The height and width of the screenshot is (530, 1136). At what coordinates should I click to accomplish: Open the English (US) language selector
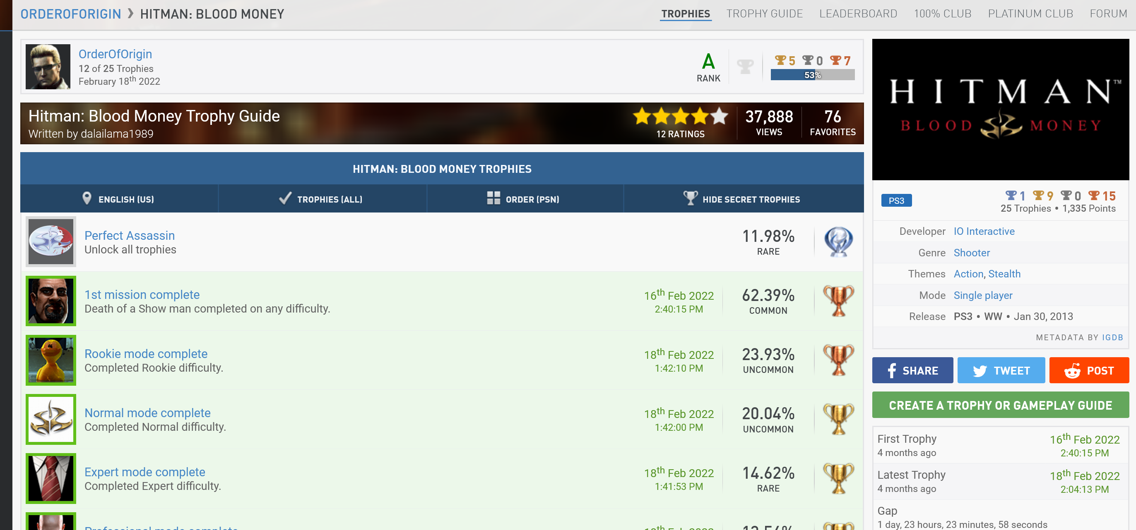(x=119, y=199)
